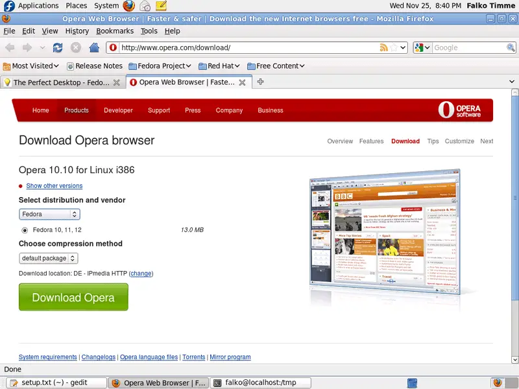This screenshot has width=519, height=389.
Task: Open Release Notes bookmark
Action: coord(95,66)
